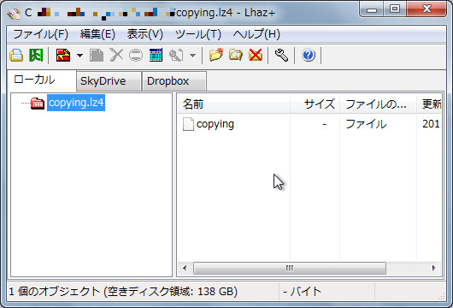Click the grayed-out scissors cut icon

(x=116, y=55)
